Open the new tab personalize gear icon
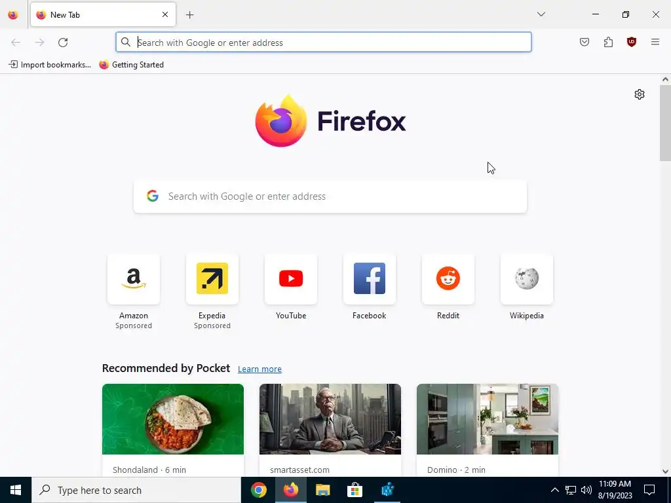This screenshot has width=671, height=503. pos(640,94)
